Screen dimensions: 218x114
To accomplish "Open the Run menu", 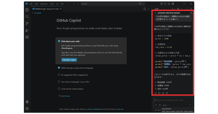I will [x=62, y=4].
